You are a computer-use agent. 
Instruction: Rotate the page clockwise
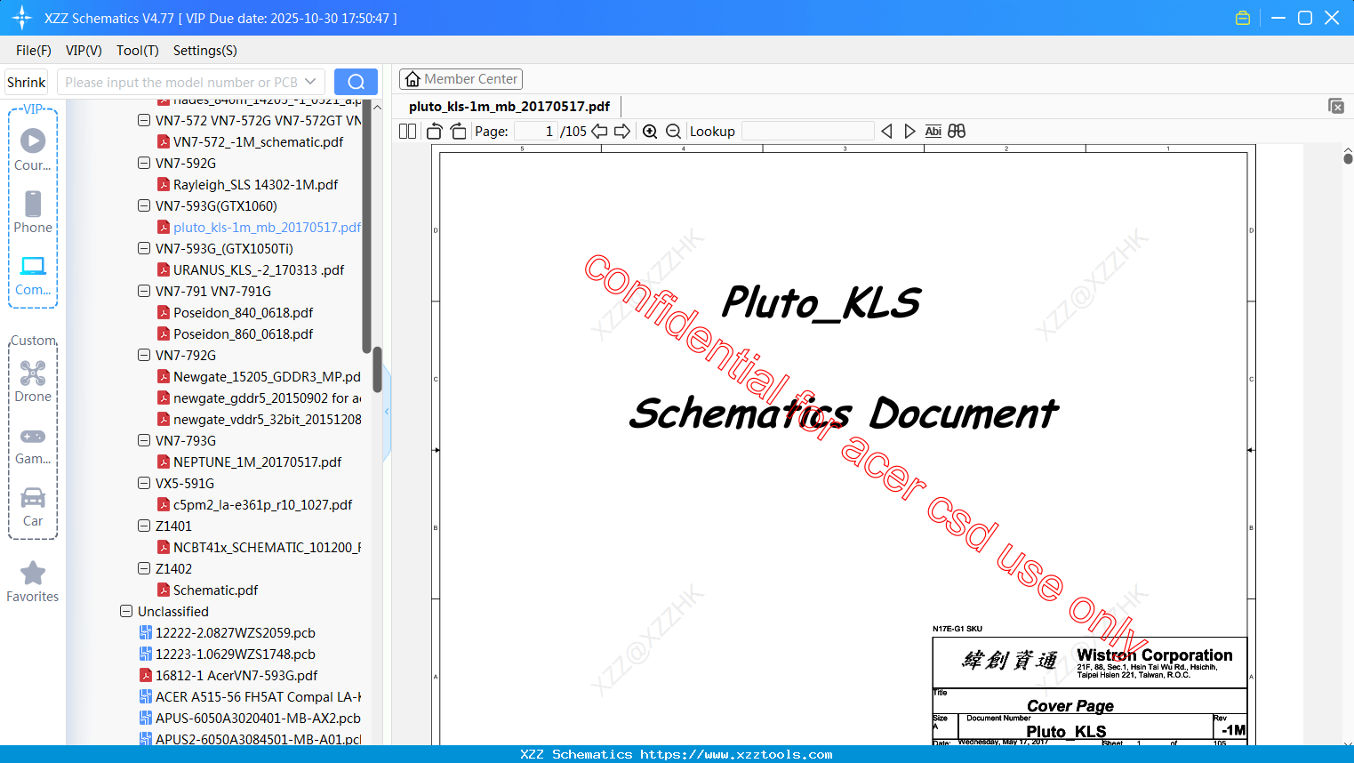click(x=458, y=131)
